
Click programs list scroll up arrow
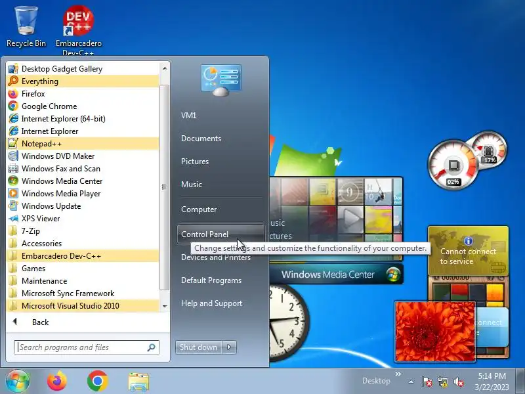click(x=165, y=69)
